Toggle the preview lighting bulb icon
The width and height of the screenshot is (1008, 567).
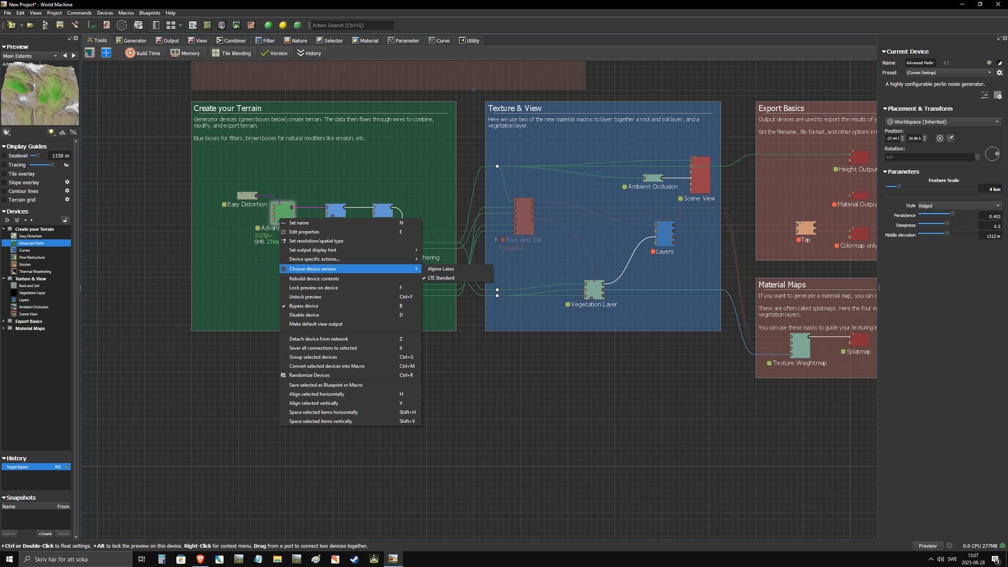point(51,132)
